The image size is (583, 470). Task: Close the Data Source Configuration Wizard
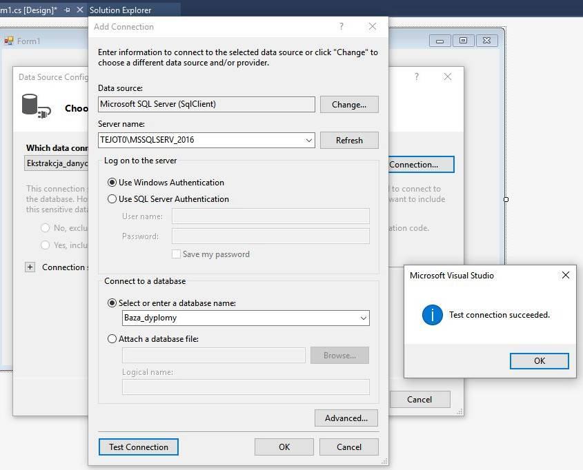[448, 77]
